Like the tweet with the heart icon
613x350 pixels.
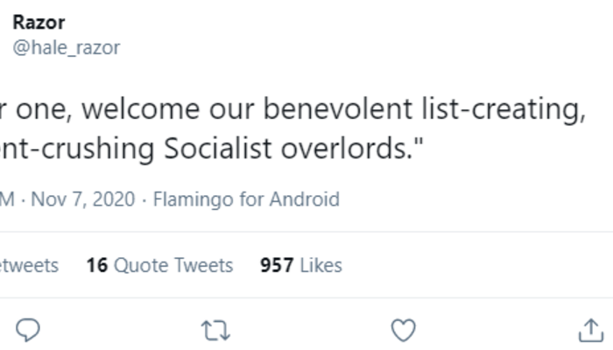point(402,330)
